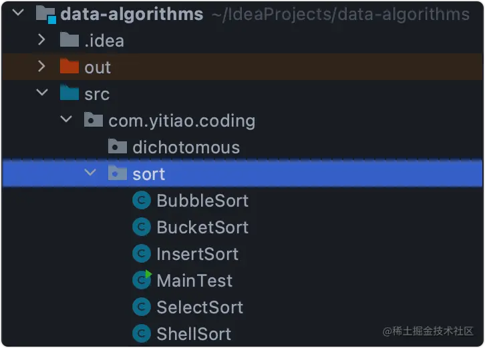Click the SelectSort class icon

141,307
